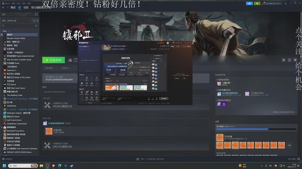Open game settings gear icon
The image size is (302, 169).
pyautogui.click(x=284, y=60)
